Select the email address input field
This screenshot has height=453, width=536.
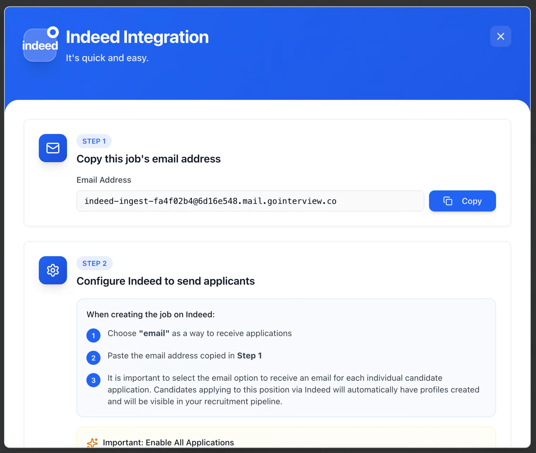[250, 201]
